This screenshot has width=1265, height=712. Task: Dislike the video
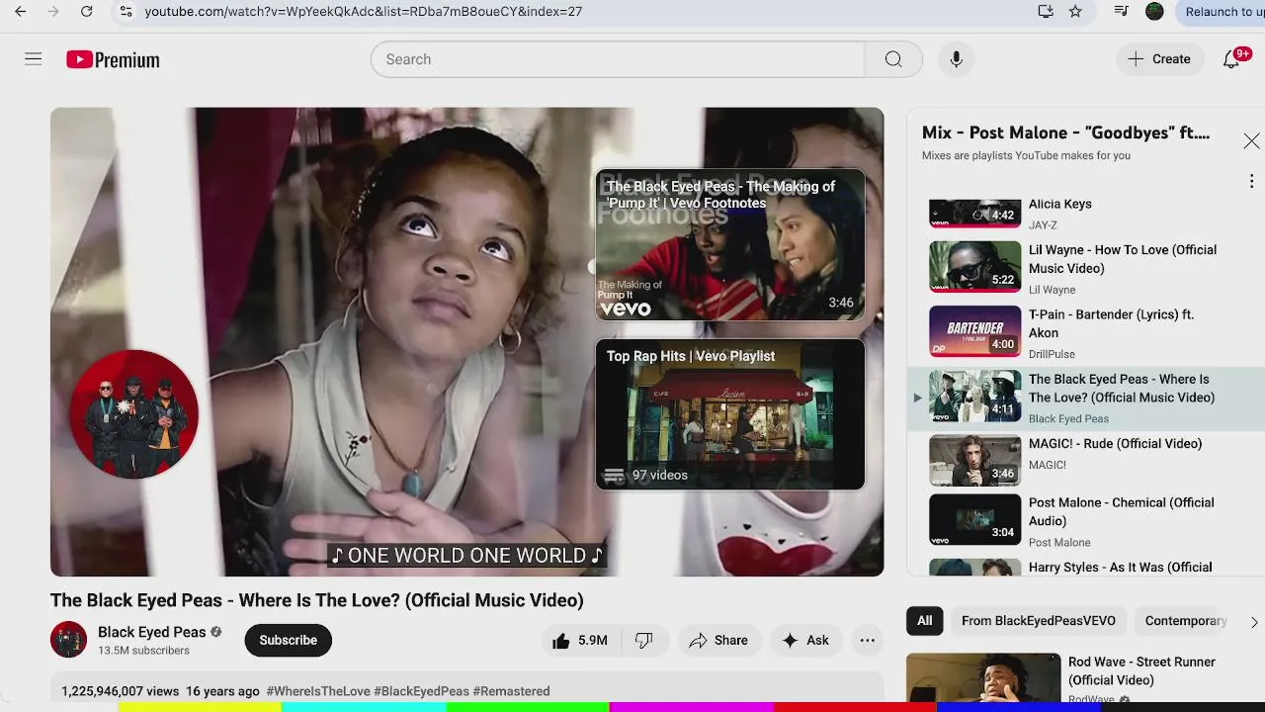pos(644,641)
